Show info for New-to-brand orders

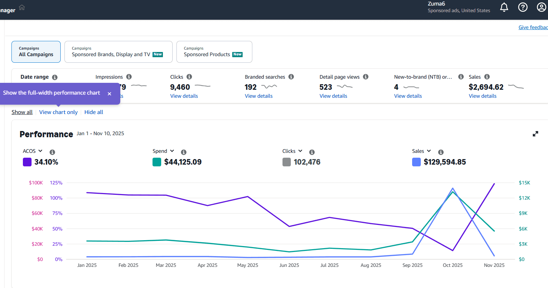pos(461,77)
